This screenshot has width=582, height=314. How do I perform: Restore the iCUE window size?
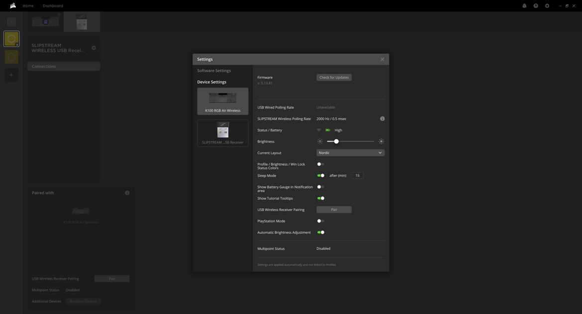click(567, 6)
